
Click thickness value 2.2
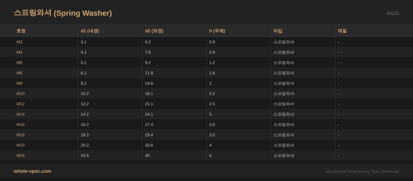[212, 94]
